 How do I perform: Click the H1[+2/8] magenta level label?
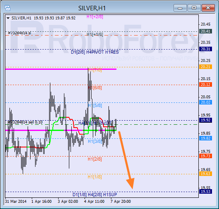[95, 17]
